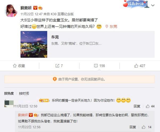Image resolution: width=160 pixels, height=132 pixels.
Task: Click the location pin icon before 东莞
Action: [x=107, y=26]
